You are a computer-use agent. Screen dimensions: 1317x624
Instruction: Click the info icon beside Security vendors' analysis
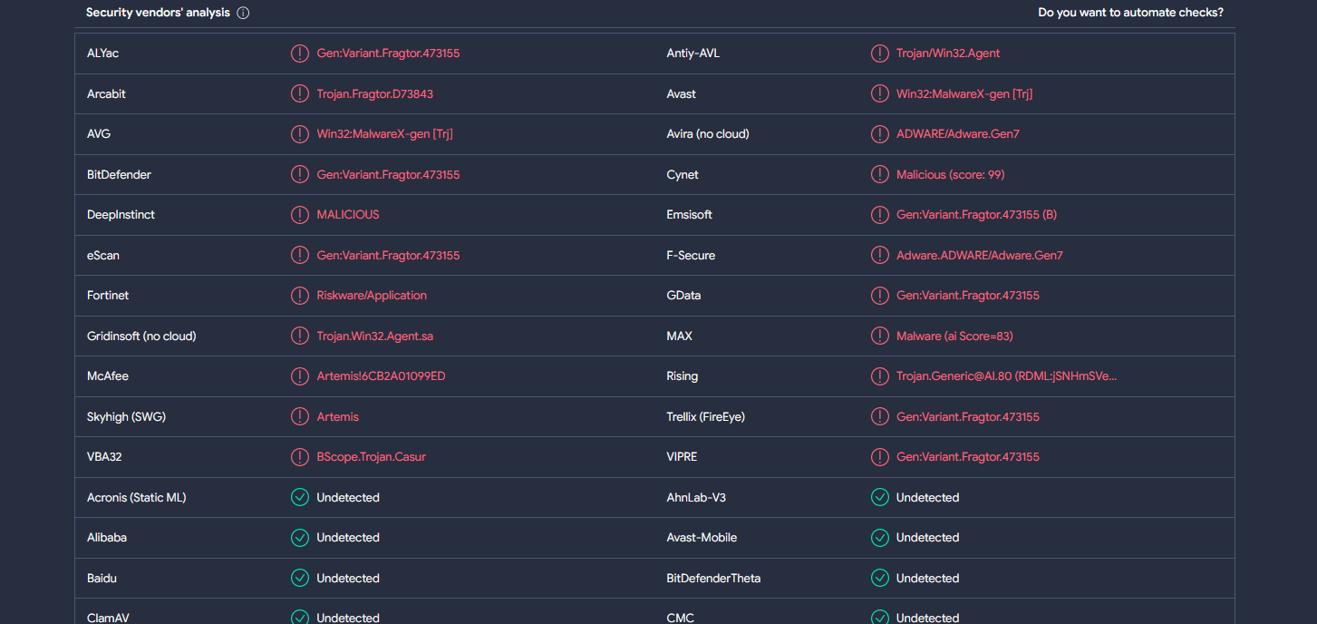click(x=243, y=13)
